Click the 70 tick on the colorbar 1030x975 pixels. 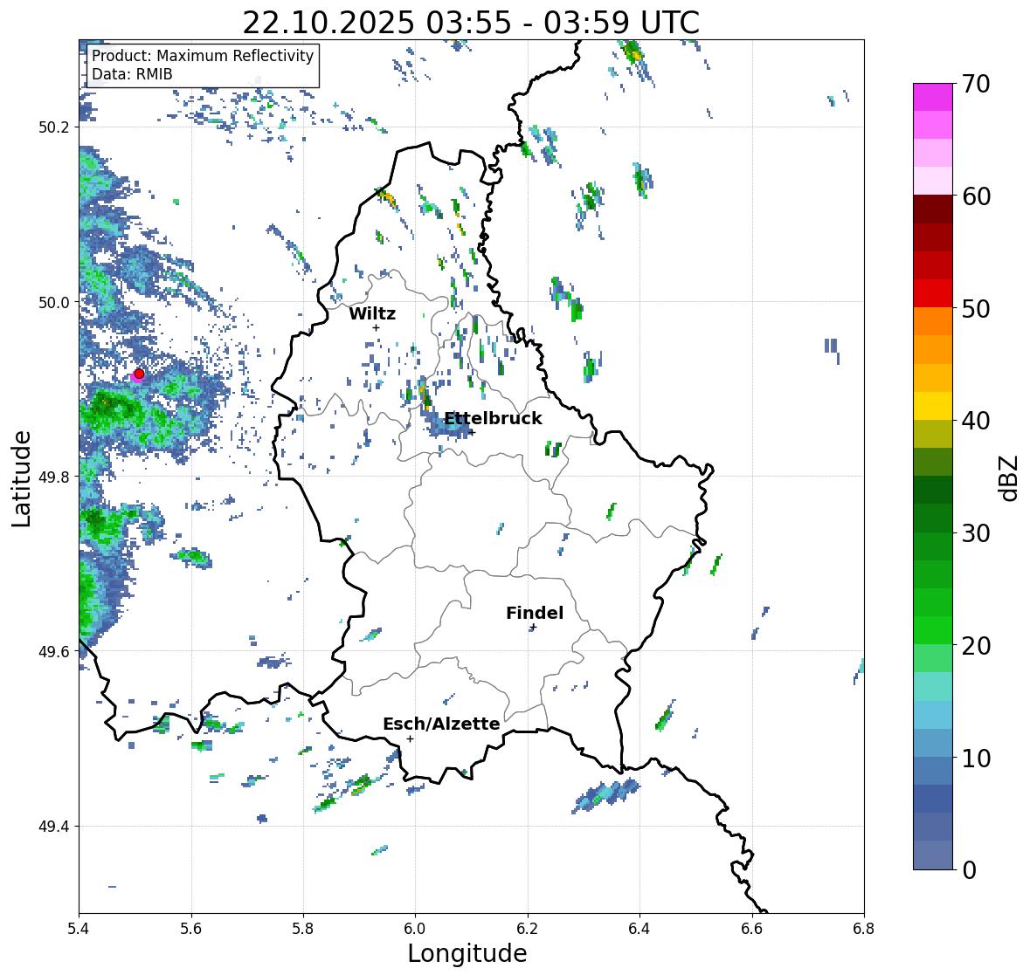coord(976,84)
